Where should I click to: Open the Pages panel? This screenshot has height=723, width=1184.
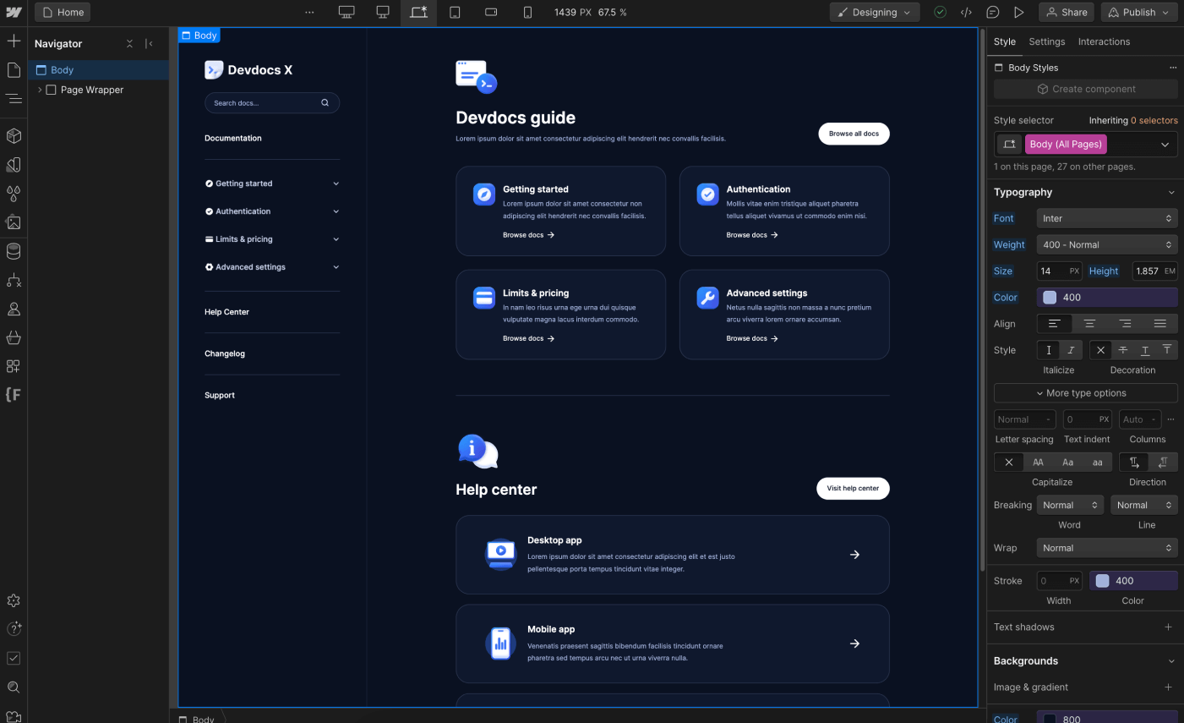coord(14,69)
